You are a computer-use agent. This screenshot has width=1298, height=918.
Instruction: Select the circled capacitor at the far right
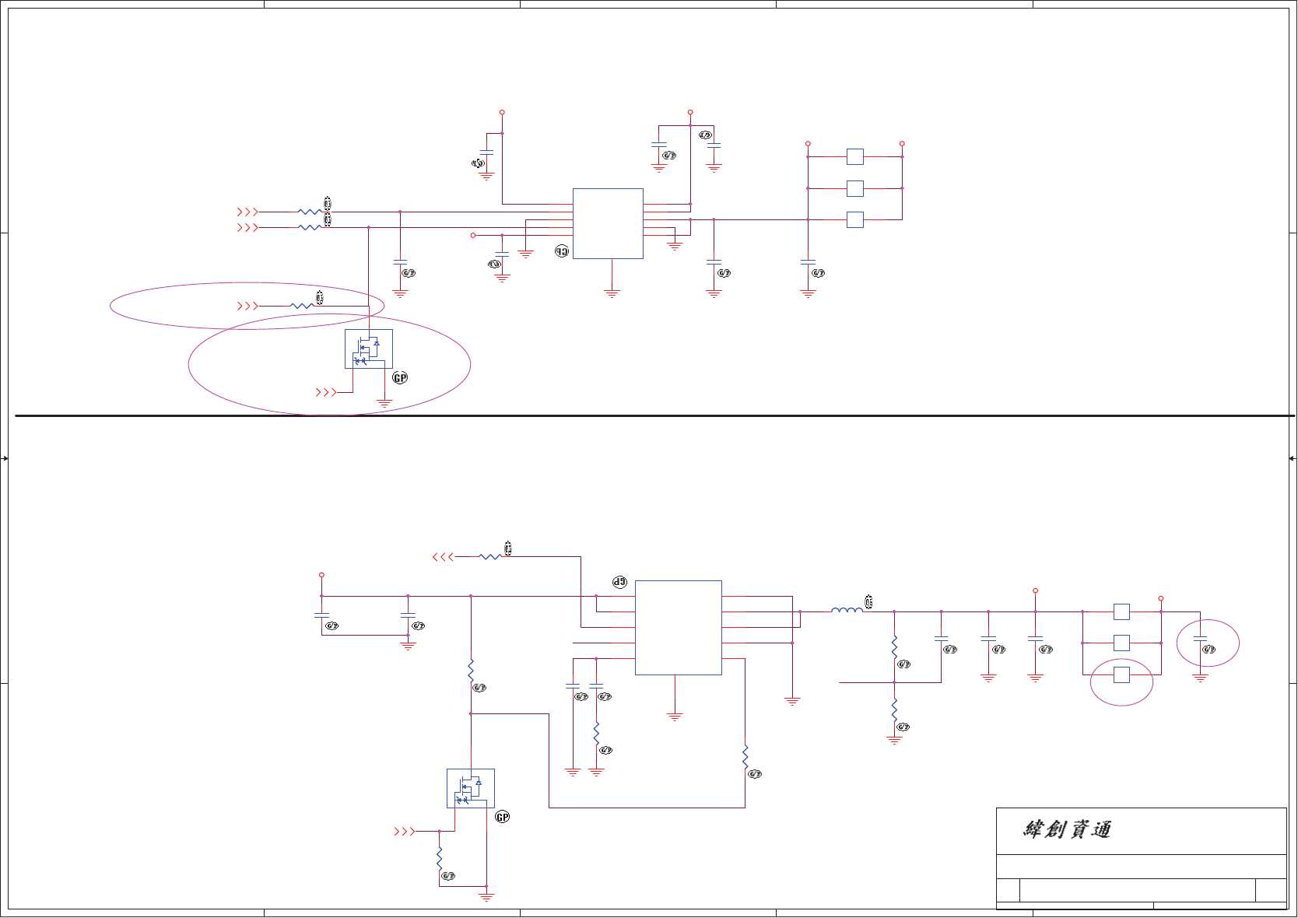[x=1200, y=639]
